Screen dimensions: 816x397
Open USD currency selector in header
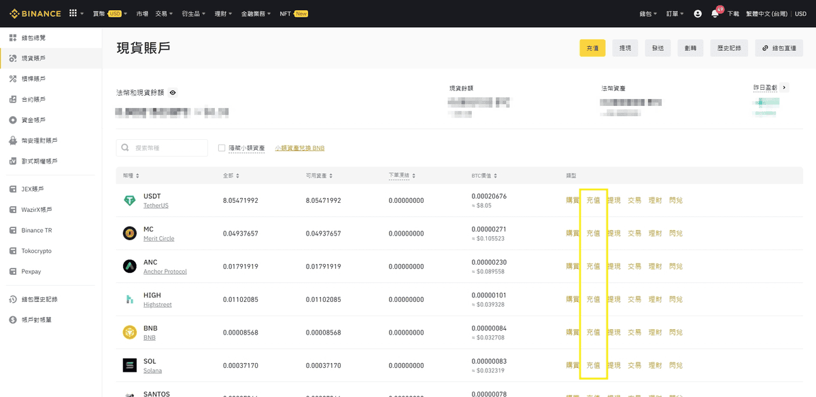800,14
